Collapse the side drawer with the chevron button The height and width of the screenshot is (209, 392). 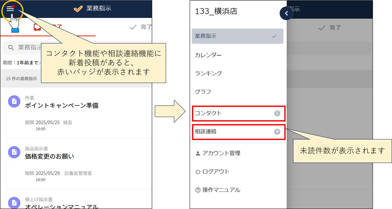point(286,13)
